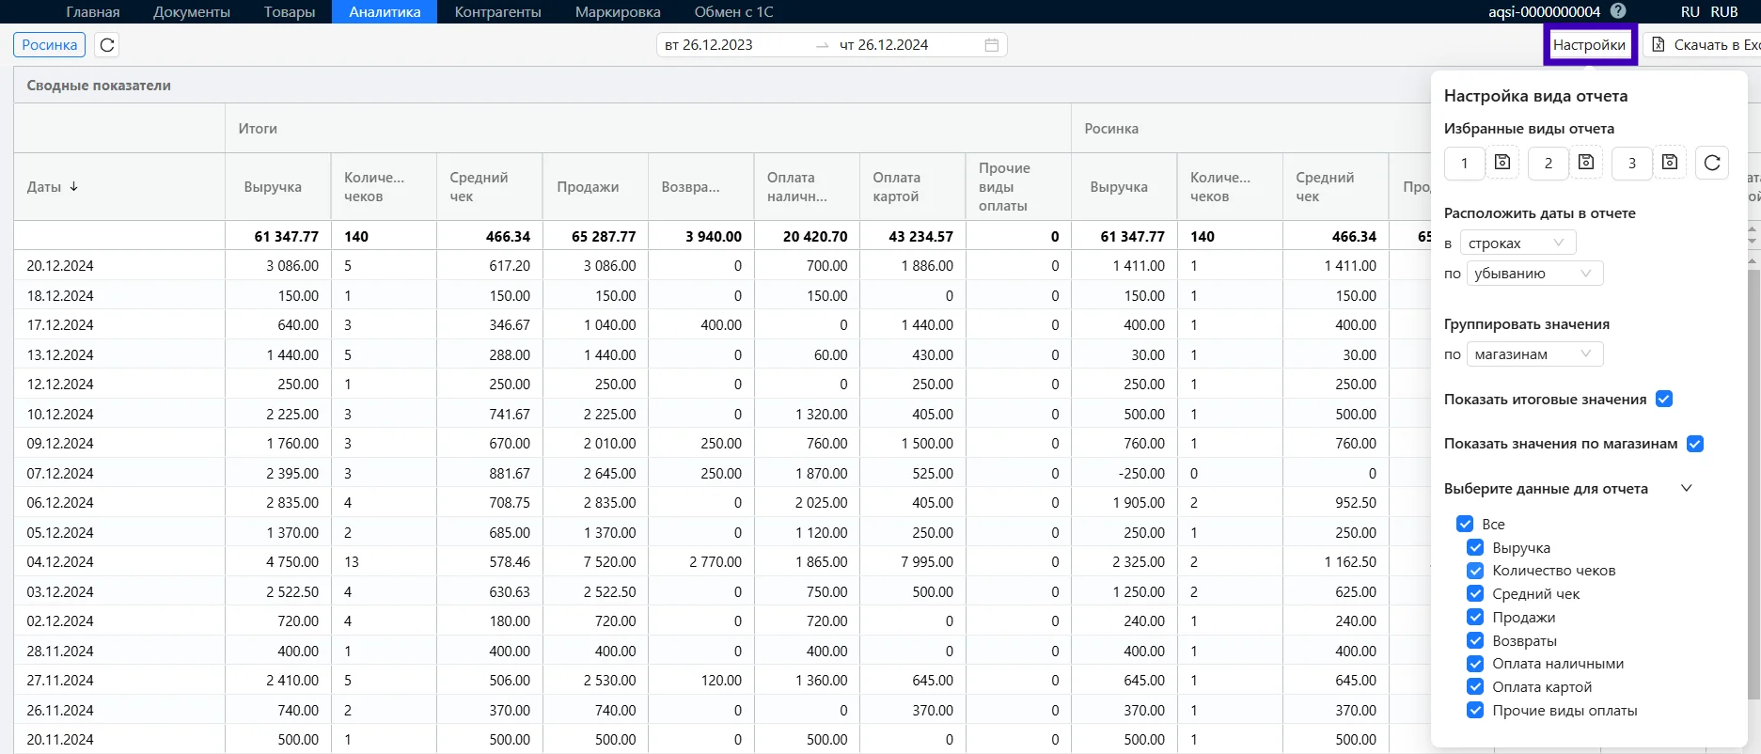Load favorite report view 1
Screen dimensions: 1761x754
(1464, 163)
